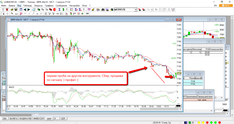Select the horizontal line drawing tool
This screenshot has height=124, width=234.
point(25,13)
